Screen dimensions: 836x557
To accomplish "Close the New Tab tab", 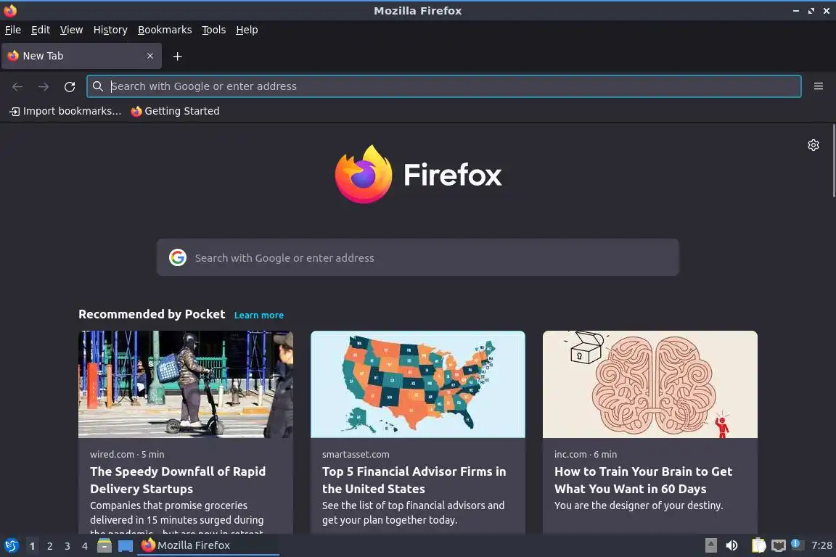I will click(150, 56).
